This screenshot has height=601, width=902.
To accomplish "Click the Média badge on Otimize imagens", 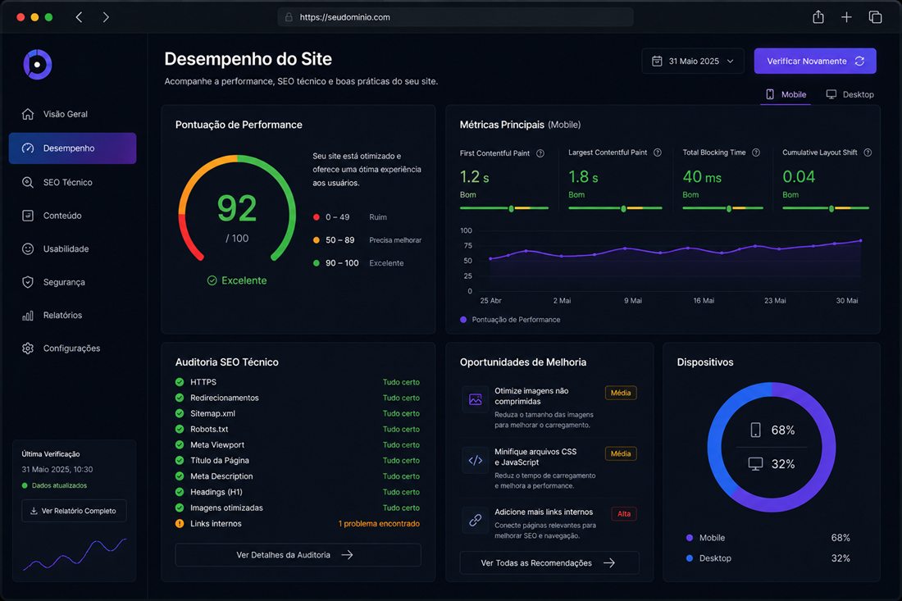I will [621, 393].
